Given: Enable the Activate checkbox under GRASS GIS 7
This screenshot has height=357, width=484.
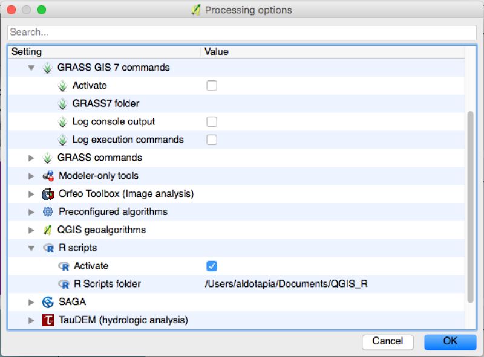Looking at the screenshot, I should (211, 86).
